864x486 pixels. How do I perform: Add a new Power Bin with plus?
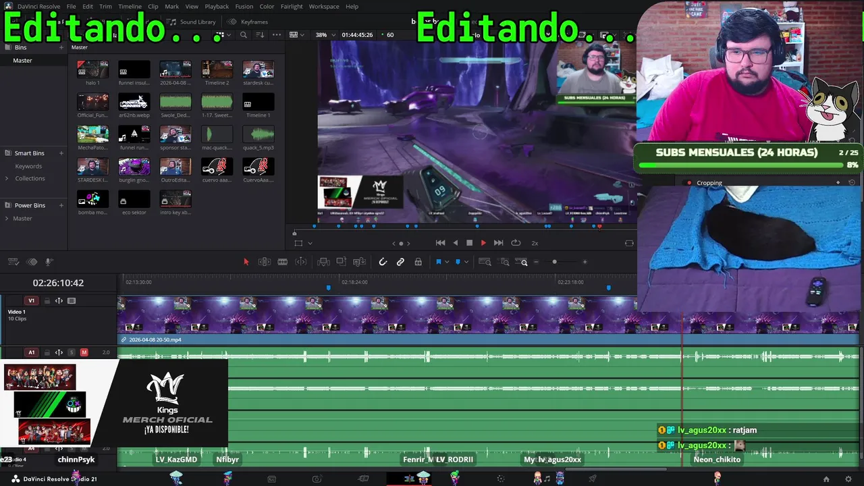(x=61, y=205)
